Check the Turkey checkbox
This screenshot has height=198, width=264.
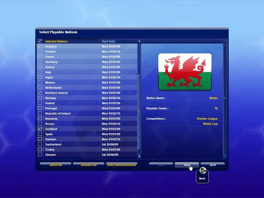point(40,149)
